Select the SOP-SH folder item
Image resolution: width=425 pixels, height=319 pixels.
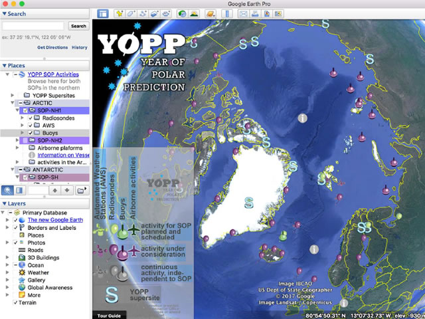pyautogui.click(x=48, y=177)
